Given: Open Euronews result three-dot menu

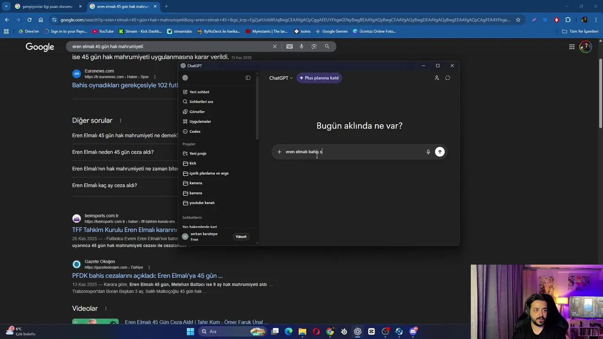Looking at the screenshot, I should [155, 77].
